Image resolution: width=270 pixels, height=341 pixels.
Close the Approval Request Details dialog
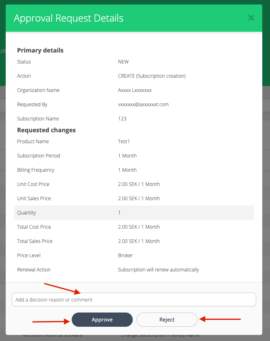pyautogui.click(x=251, y=17)
